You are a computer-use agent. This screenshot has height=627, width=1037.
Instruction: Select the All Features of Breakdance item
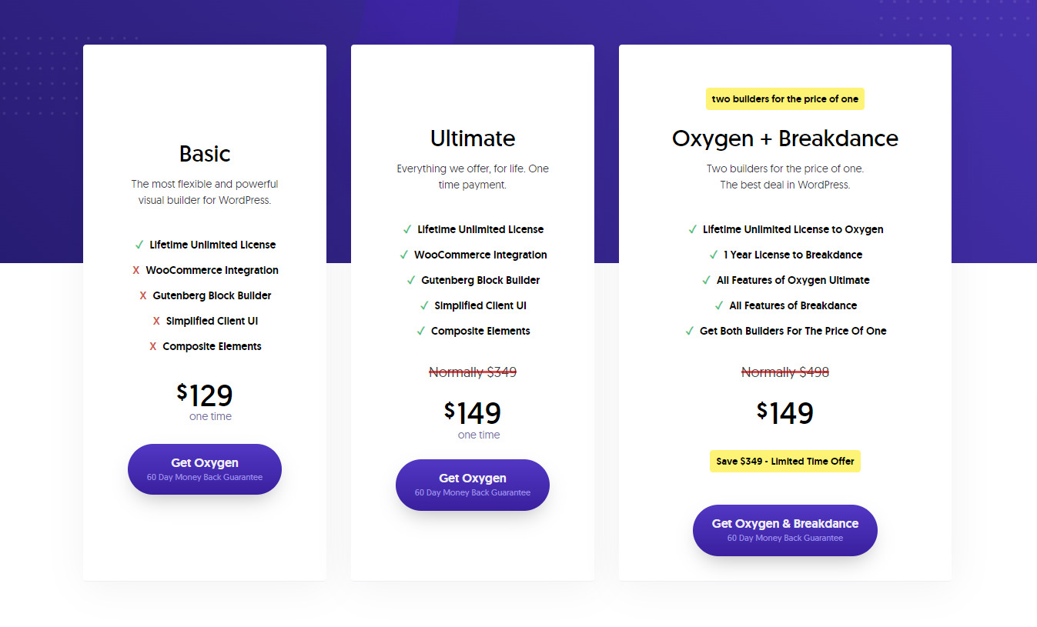(793, 305)
